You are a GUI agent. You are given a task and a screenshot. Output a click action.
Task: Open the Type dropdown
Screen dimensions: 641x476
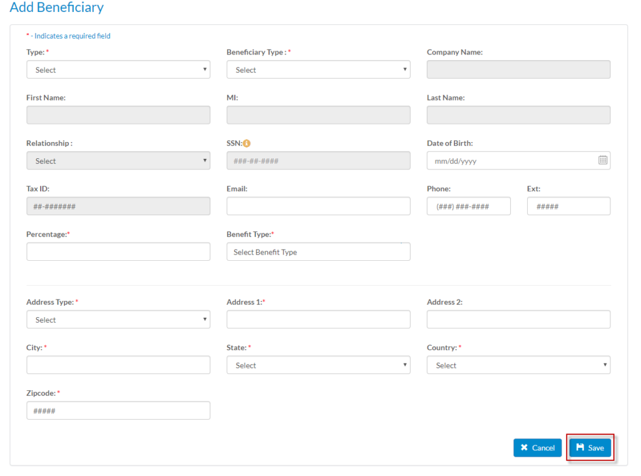(118, 69)
